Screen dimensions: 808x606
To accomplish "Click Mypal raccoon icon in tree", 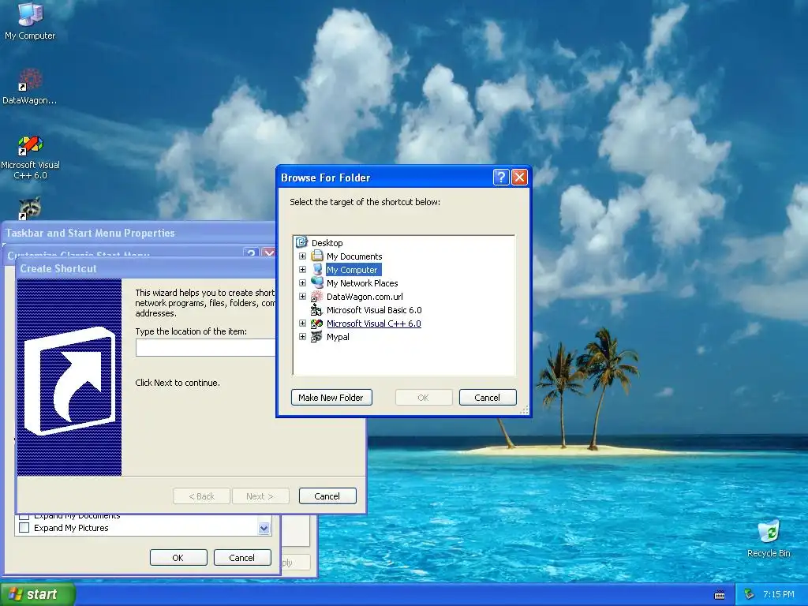I will (x=317, y=336).
